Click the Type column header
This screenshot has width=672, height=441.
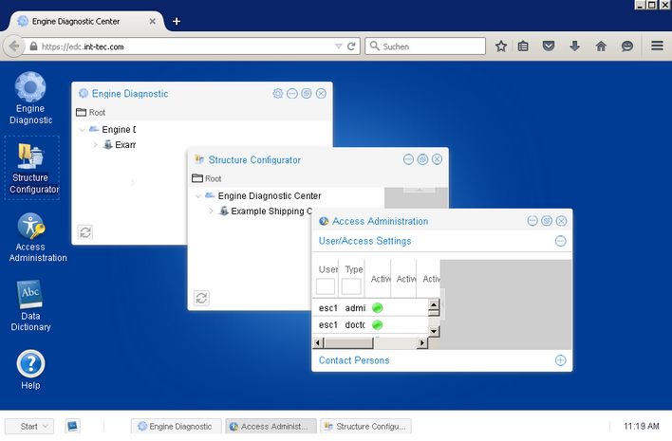[x=354, y=269]
